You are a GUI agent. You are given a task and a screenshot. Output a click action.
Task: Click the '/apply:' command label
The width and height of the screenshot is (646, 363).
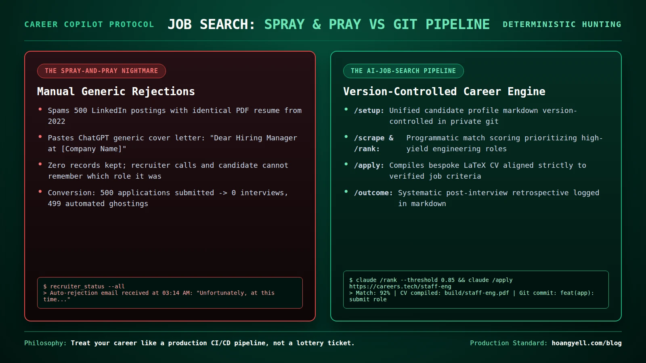(369, 165)
